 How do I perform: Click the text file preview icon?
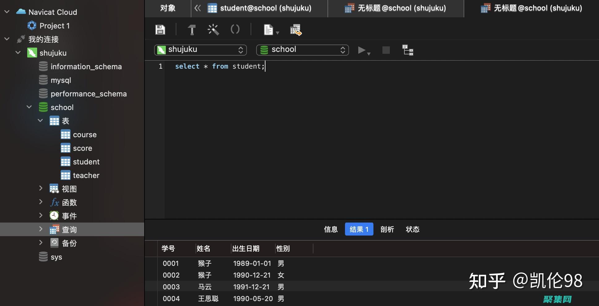(268, 29)
